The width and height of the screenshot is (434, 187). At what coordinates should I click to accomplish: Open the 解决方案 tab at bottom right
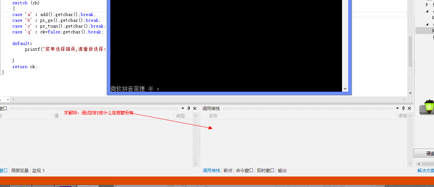point(425,171)
